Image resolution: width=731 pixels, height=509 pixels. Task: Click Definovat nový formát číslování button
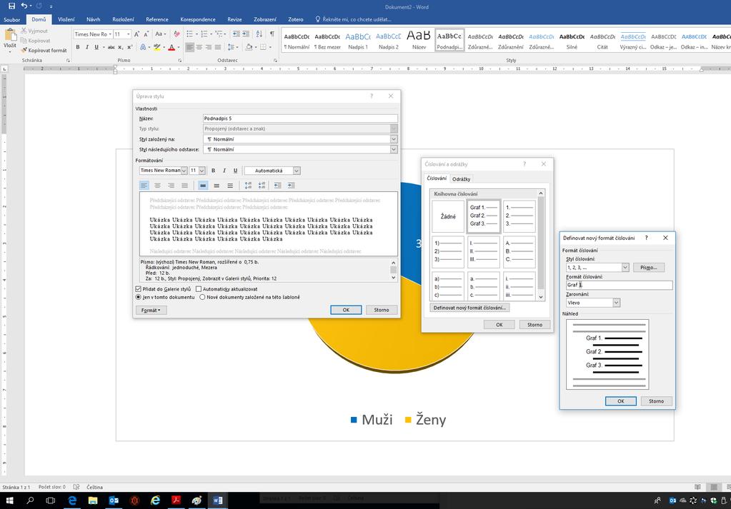[469, 308]
